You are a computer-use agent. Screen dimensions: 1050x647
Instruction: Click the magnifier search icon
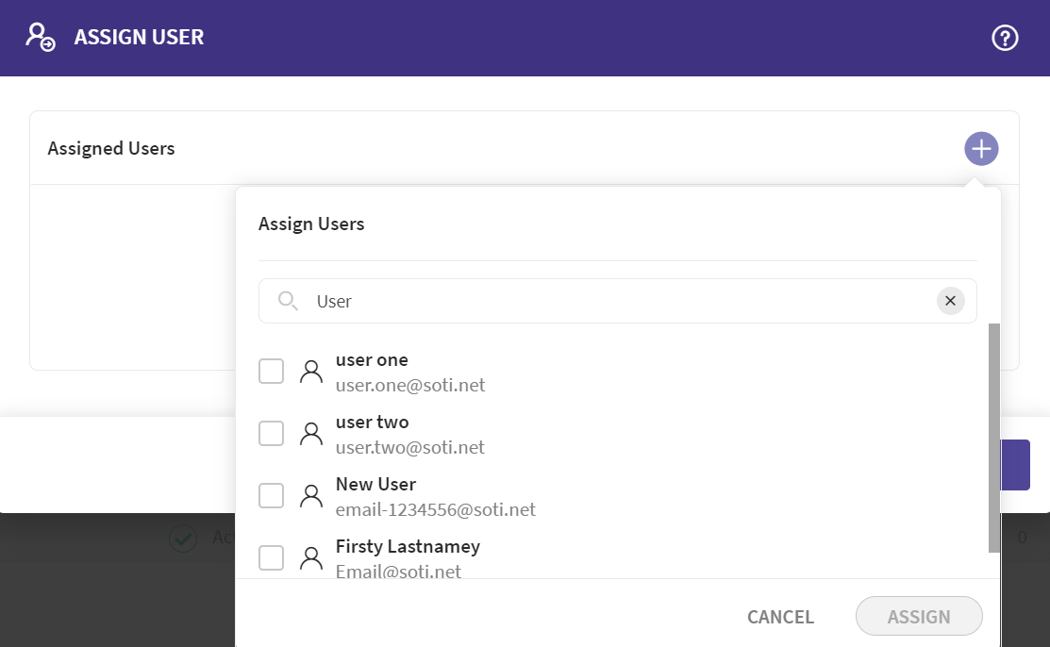(288, 301)
